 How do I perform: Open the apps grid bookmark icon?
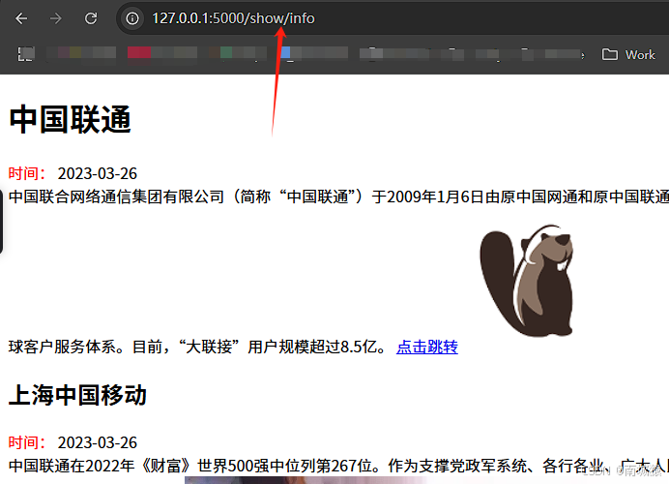click(25, 54)
